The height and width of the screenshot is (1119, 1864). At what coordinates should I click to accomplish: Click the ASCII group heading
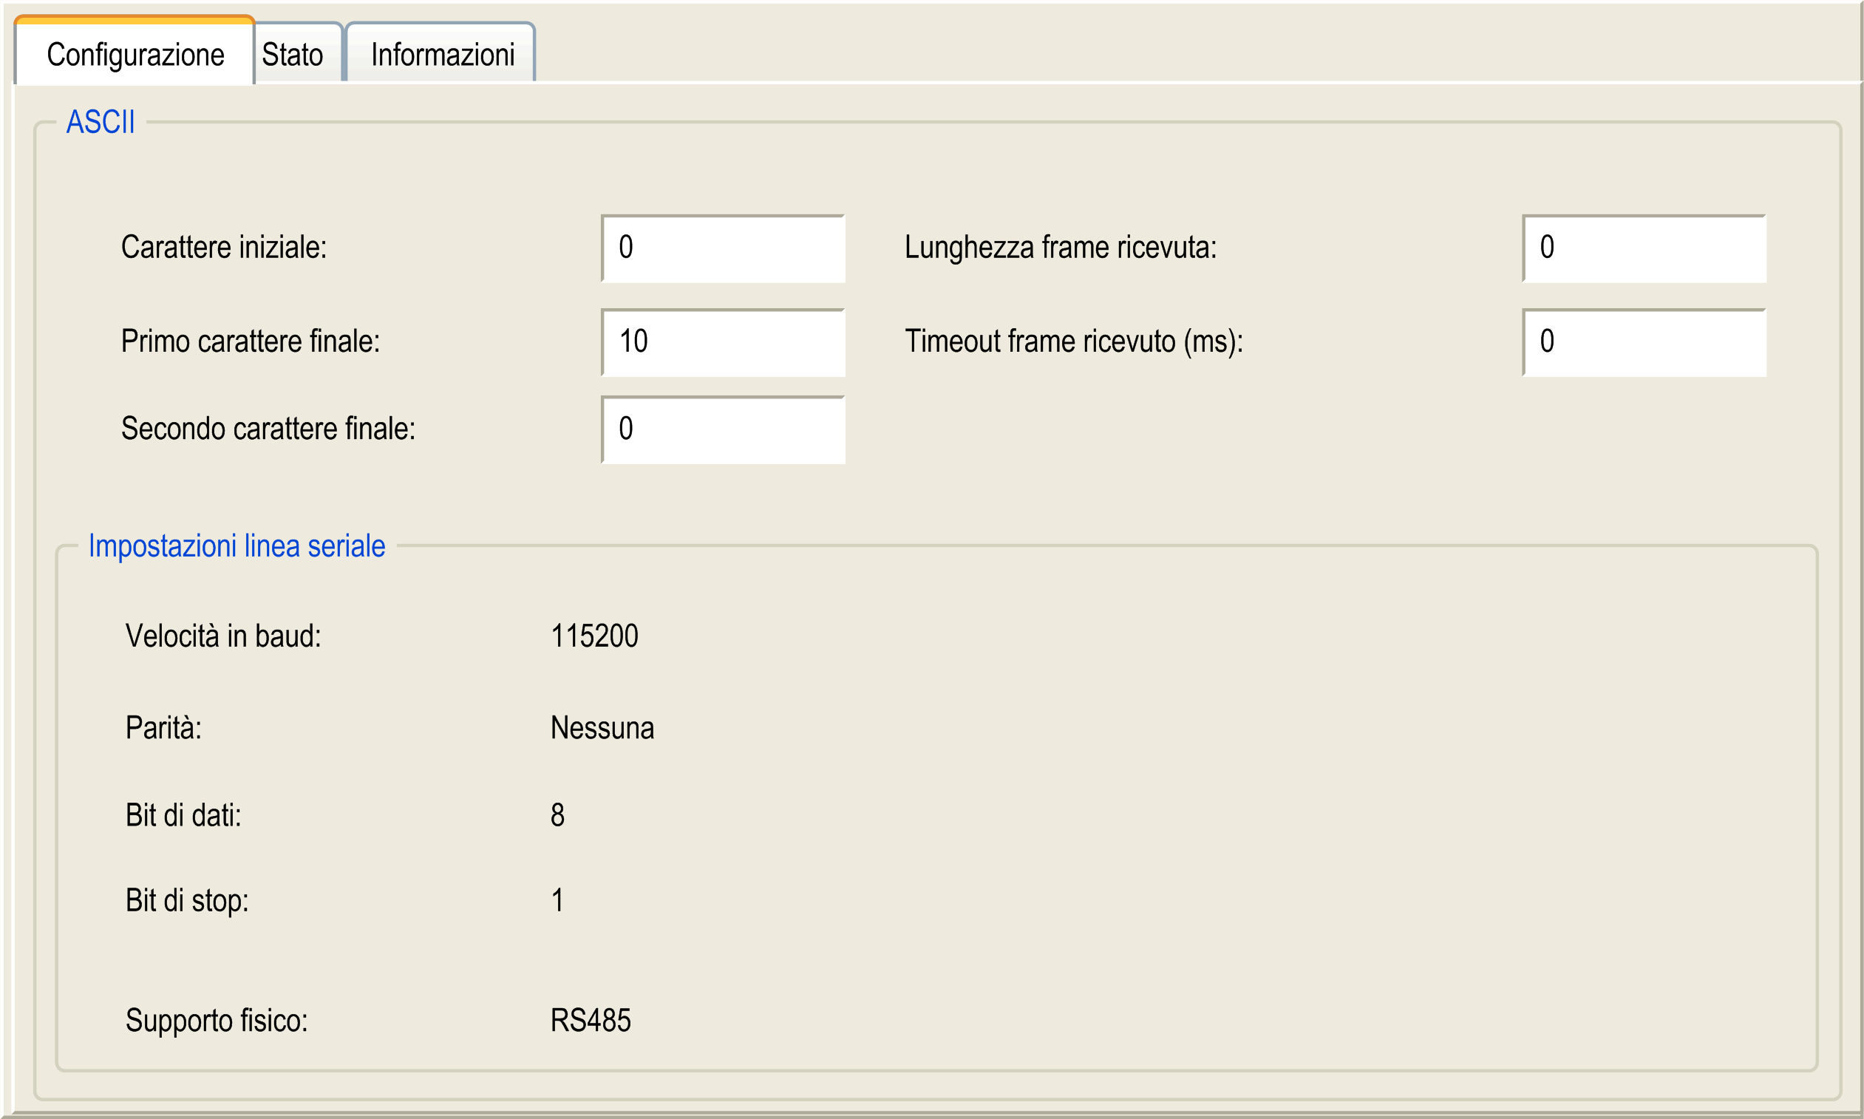coord(101,121)
